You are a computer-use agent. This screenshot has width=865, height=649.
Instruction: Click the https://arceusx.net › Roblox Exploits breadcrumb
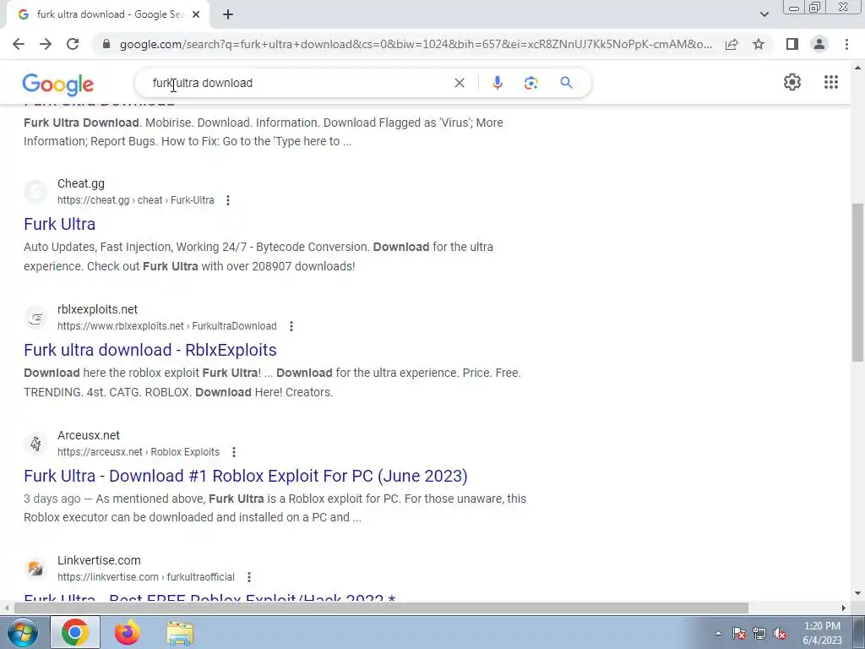tap(139, 452)
